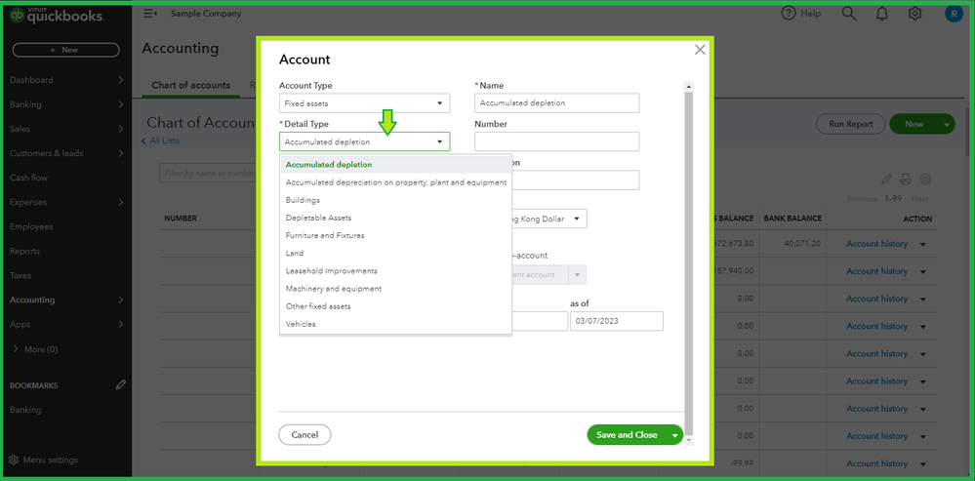
Task: Go back to All Lists
Action: tap(160, 140)
